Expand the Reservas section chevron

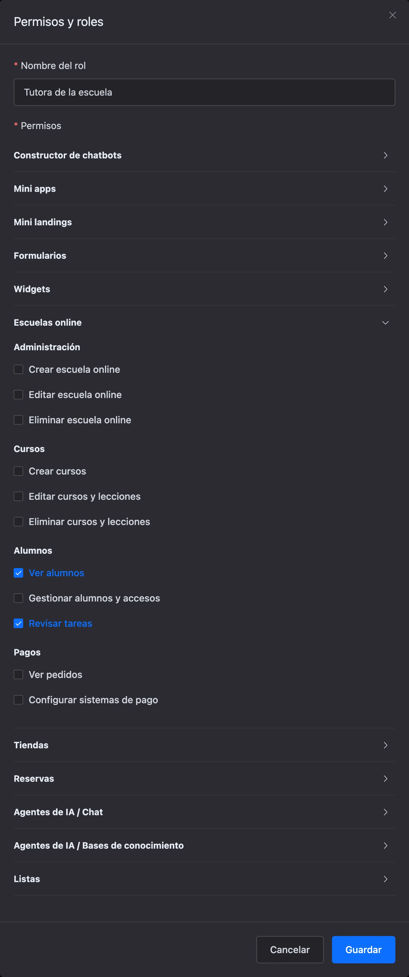(385, 778)
